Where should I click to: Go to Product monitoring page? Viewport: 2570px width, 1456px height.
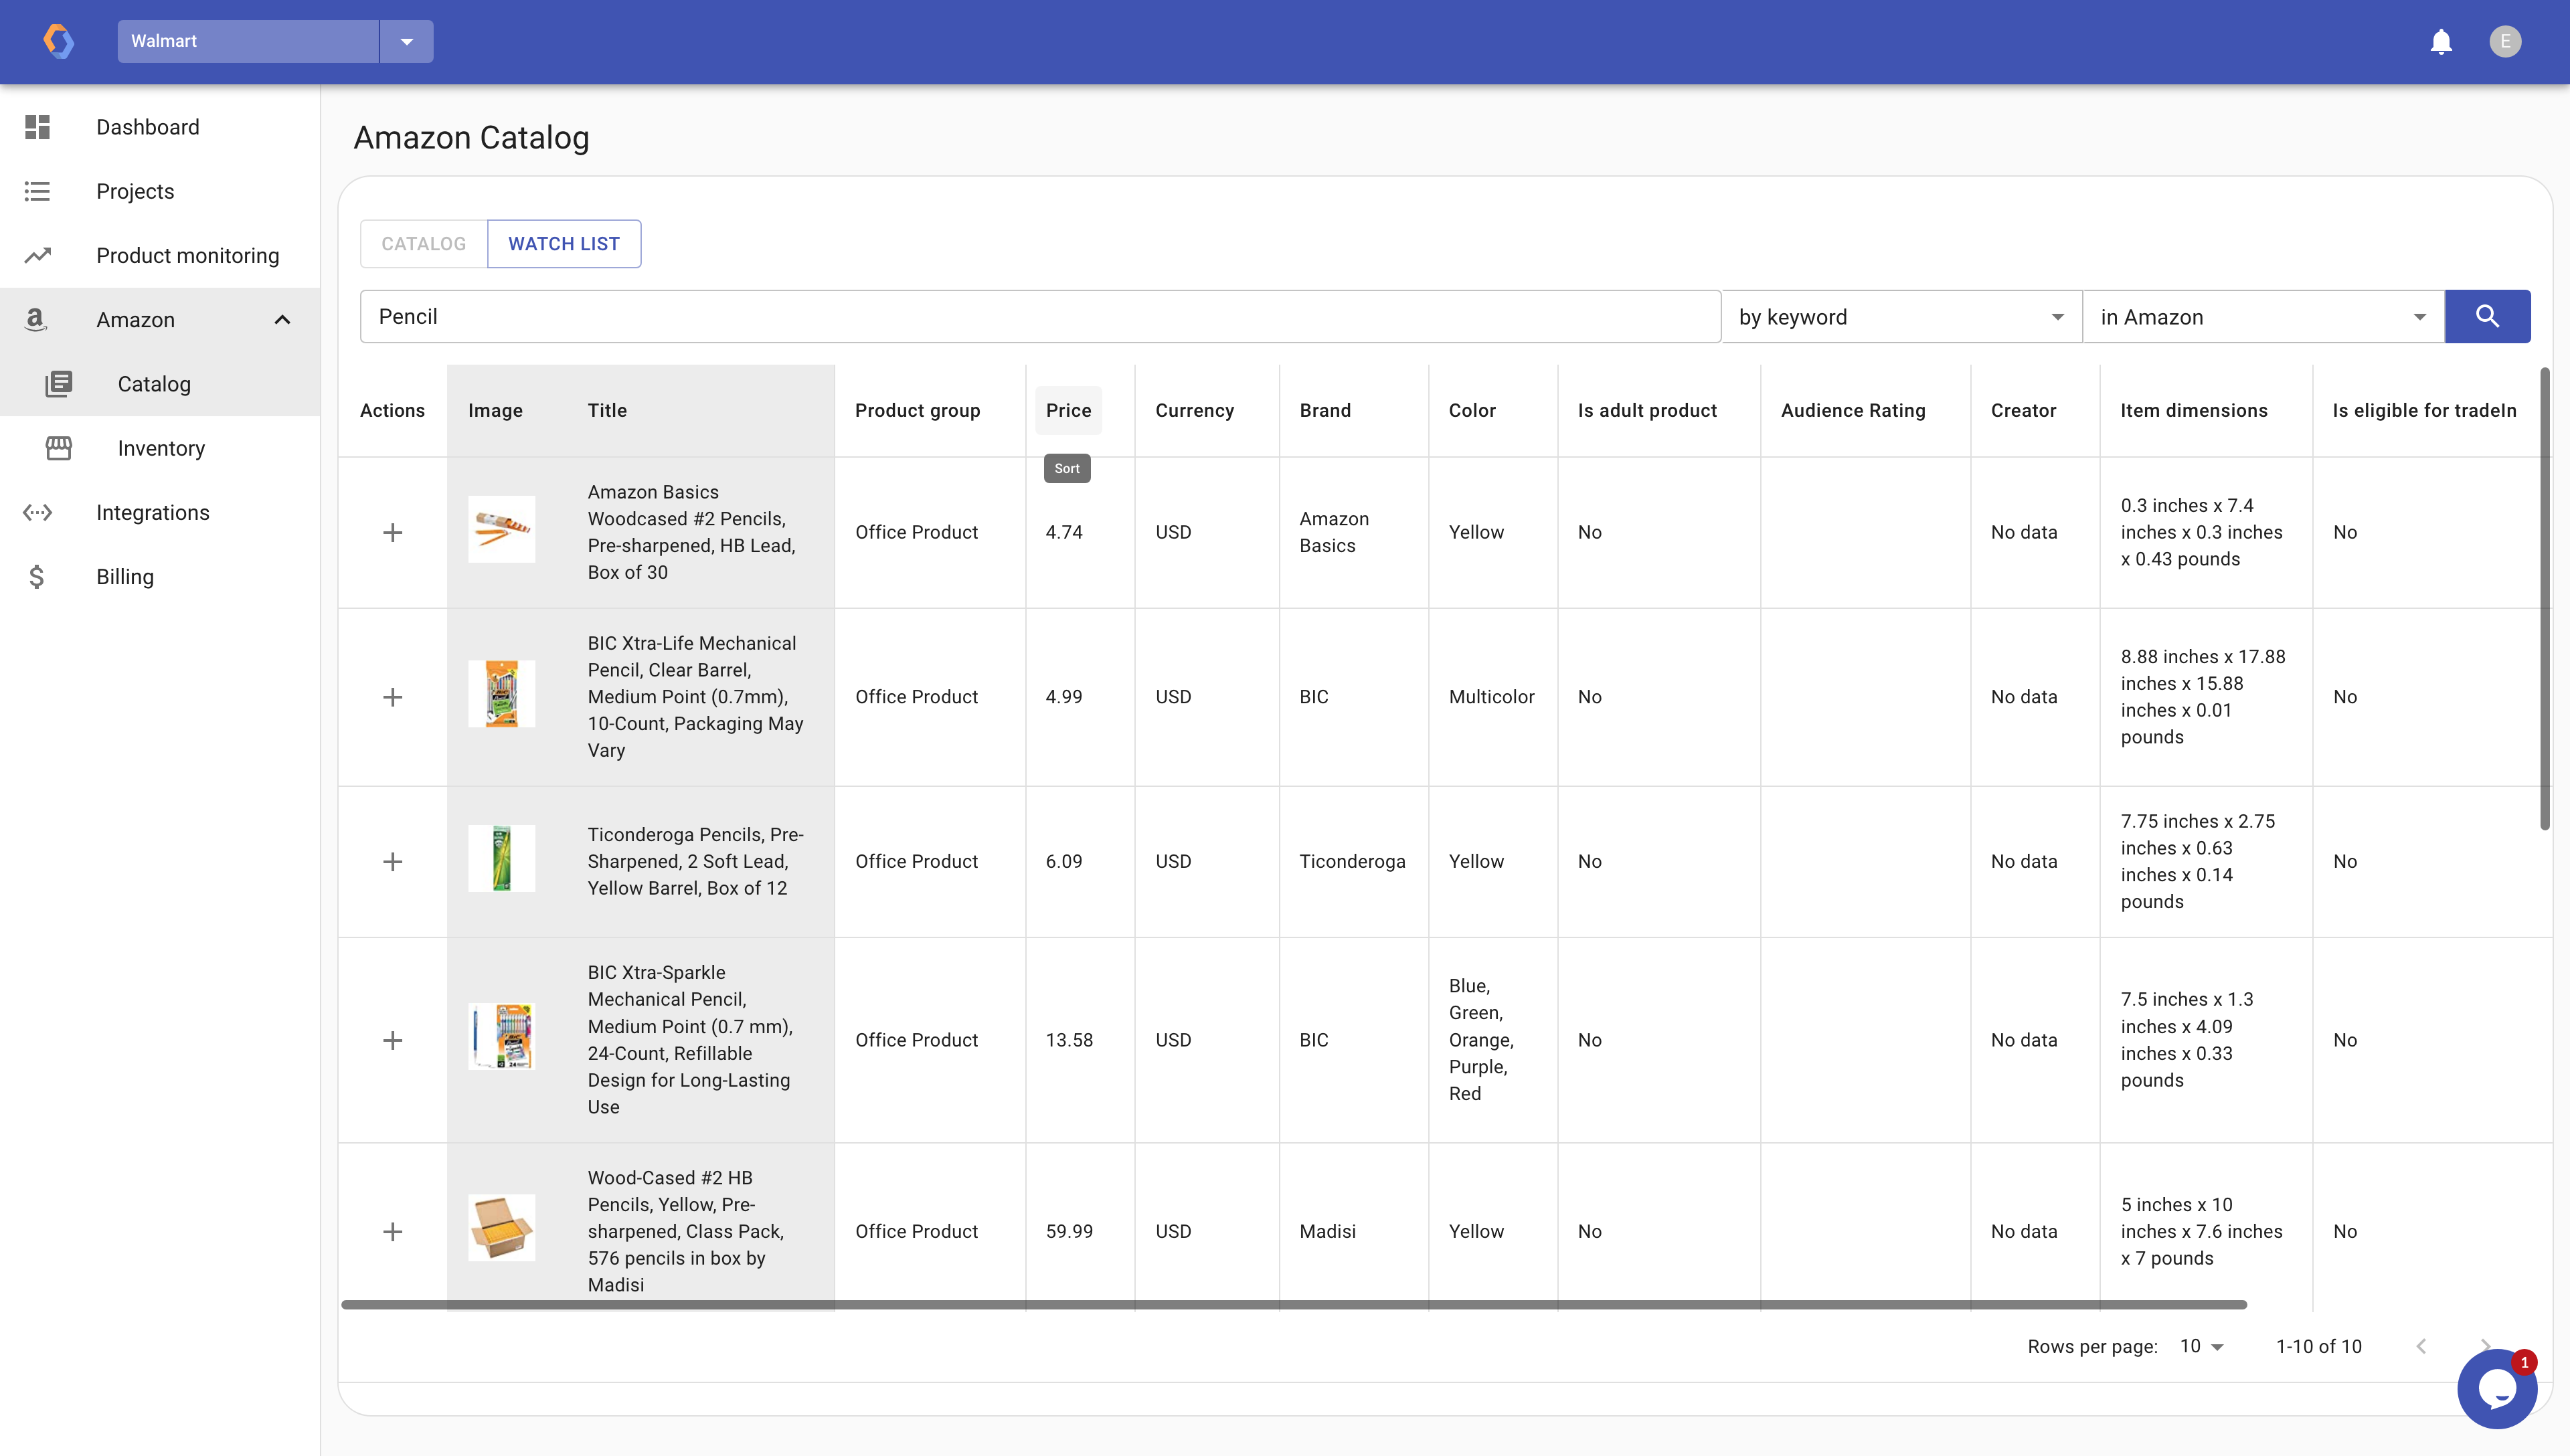[x=187, y=255]
